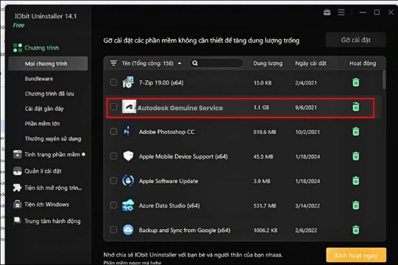This screenshot has width=398, height=265.
Task: Open Phần mềm lớn category
Action: pyautogui.click(x=42, y=124)
